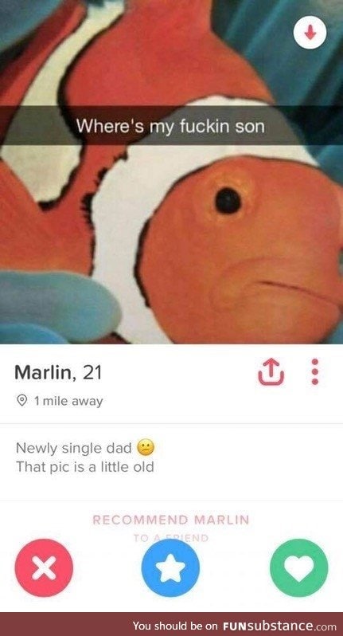Tap the Recommend Marlin link
343x636 pixels.
[171, 520]
